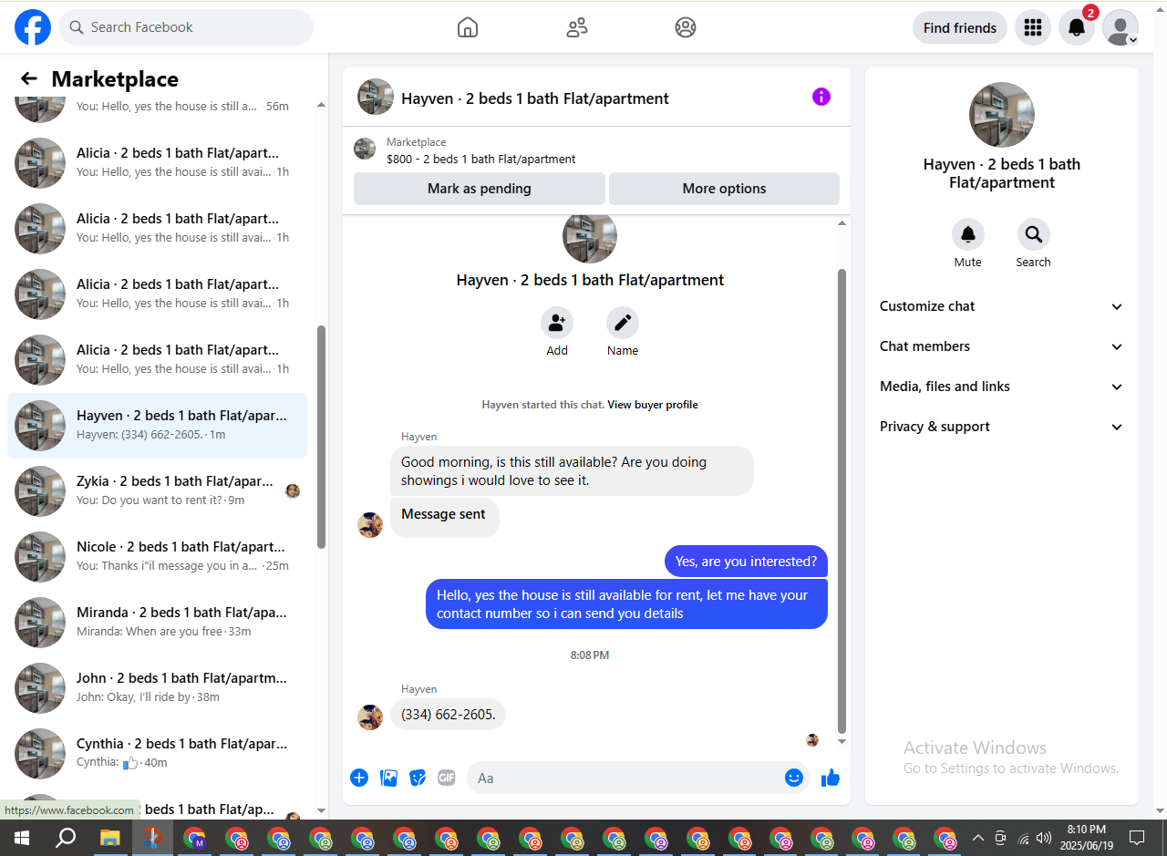Image resolution: width=1167 pixels, height=856 pixels.
Task: Open the John conversation
Action: click(x=157, y=688)
